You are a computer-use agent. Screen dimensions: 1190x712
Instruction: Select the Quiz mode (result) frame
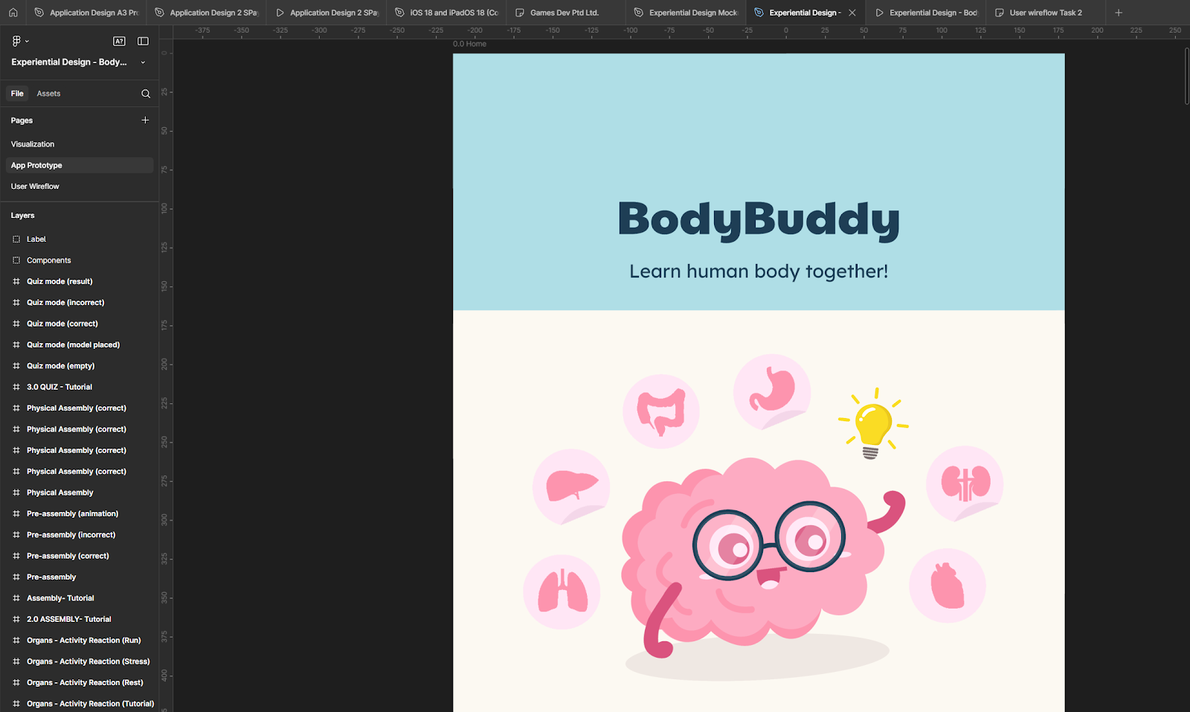(x=59, y=282)
